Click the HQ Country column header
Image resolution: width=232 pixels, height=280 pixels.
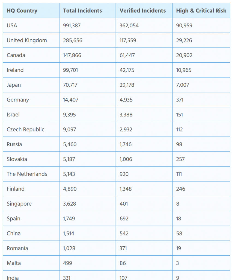[x=31, y=11]
